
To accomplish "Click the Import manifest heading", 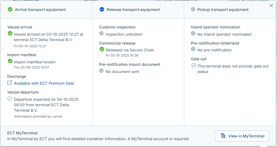I will pos(22,55).
